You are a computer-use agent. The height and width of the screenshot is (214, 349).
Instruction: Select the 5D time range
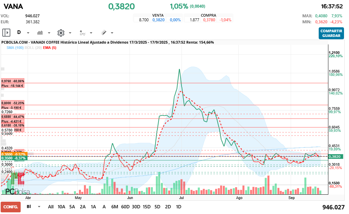pos(158,207)
